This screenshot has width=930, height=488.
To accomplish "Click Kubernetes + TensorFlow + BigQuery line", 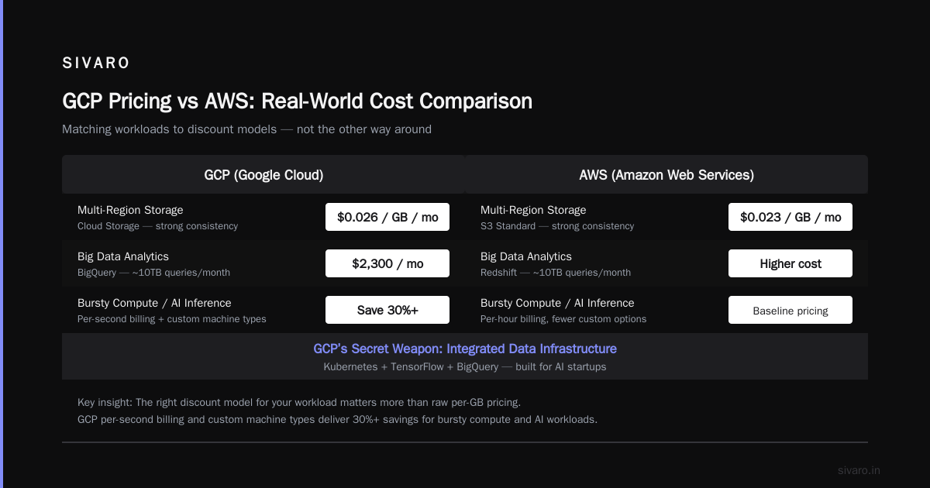I will [x=465, y=366].
